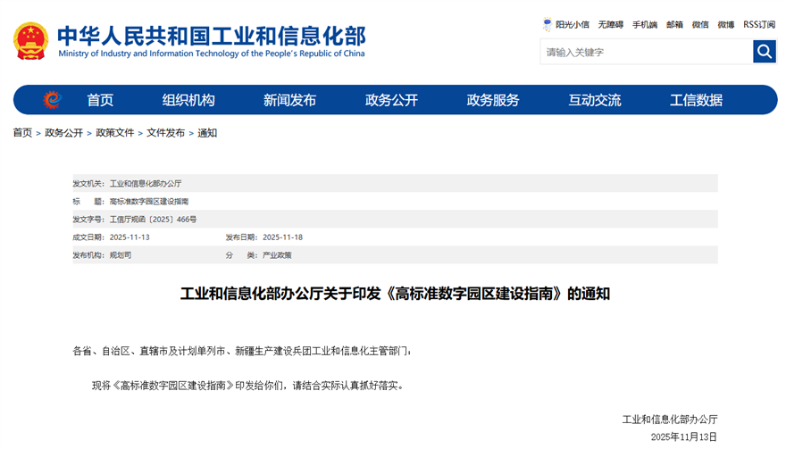Click the red swirl icon in navigation bar

[53, 100]
